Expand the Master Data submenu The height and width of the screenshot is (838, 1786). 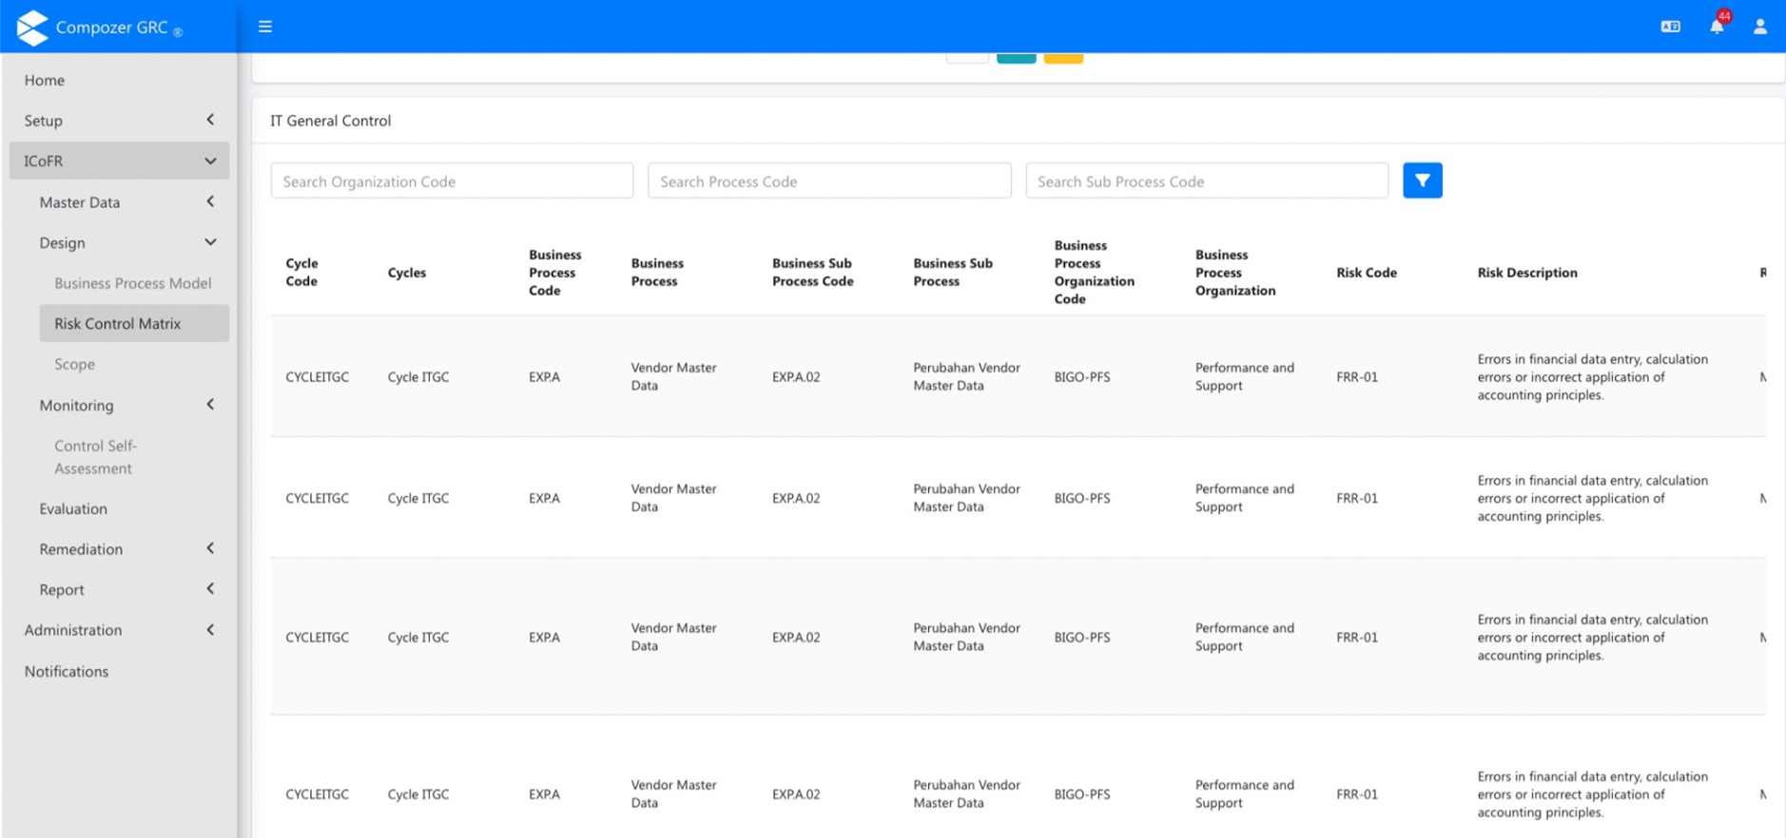(210, 201)
